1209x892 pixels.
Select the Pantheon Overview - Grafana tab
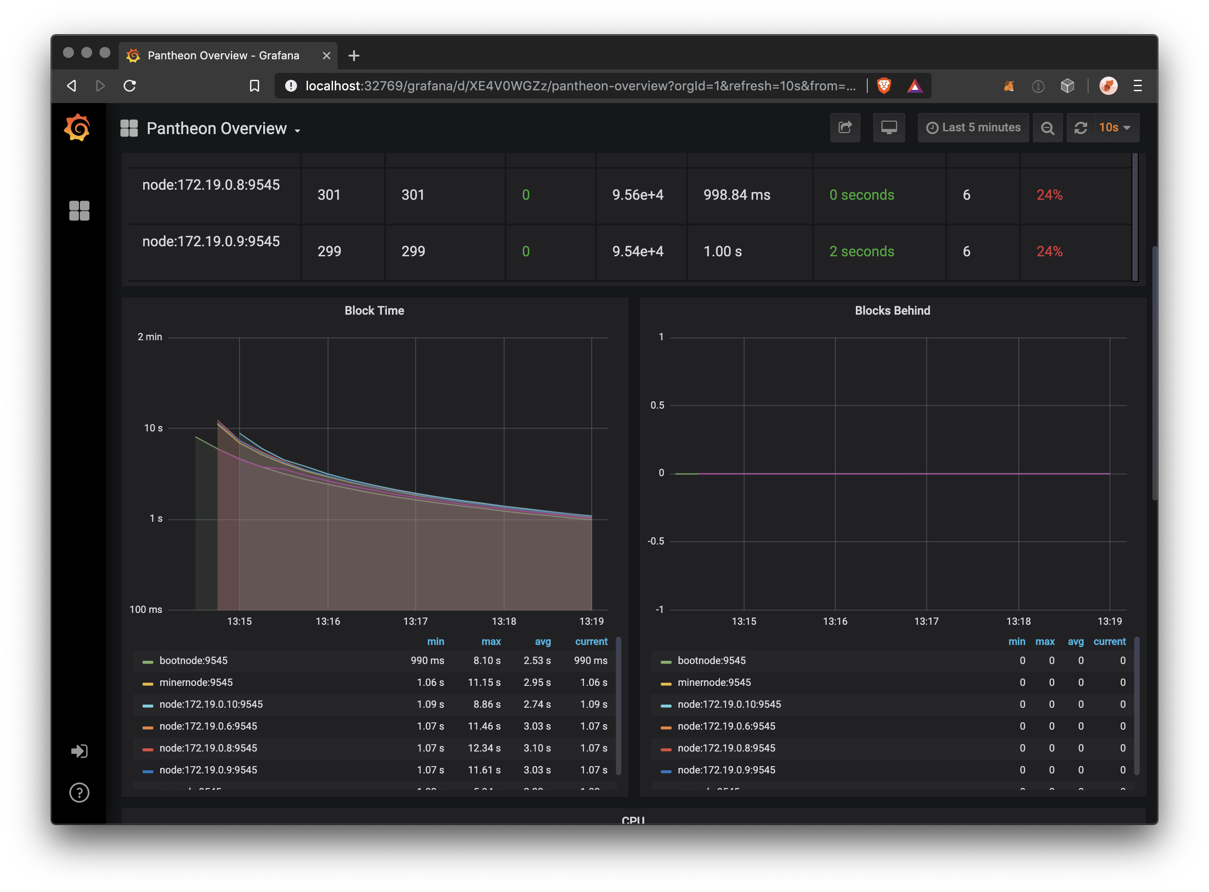point(228,56)
